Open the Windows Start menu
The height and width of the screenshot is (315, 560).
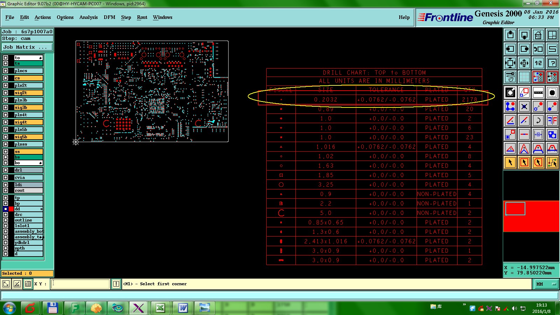(x=9, y=308)
